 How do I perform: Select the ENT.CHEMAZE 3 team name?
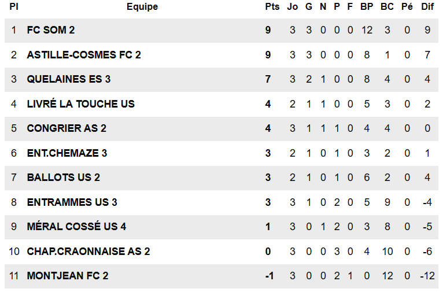(67, 153)
